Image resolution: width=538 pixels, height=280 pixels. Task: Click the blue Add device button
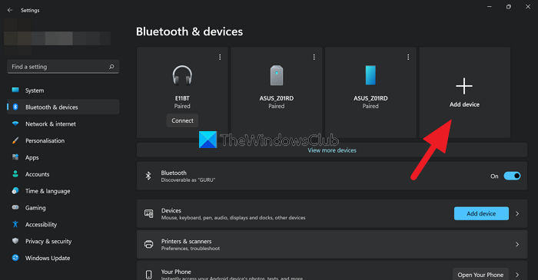click(x=481, y=213)
